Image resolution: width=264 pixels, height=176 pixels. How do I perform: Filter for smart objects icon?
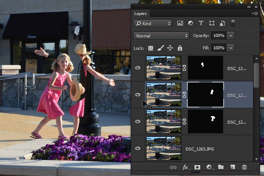pyautogui.click(x=222, y=23)
